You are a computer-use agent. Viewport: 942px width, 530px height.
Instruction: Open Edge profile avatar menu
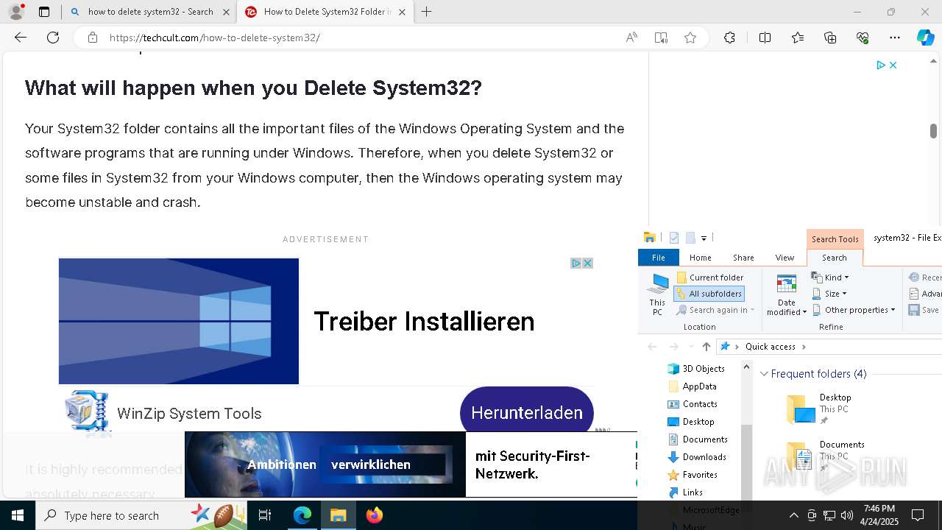16,12
